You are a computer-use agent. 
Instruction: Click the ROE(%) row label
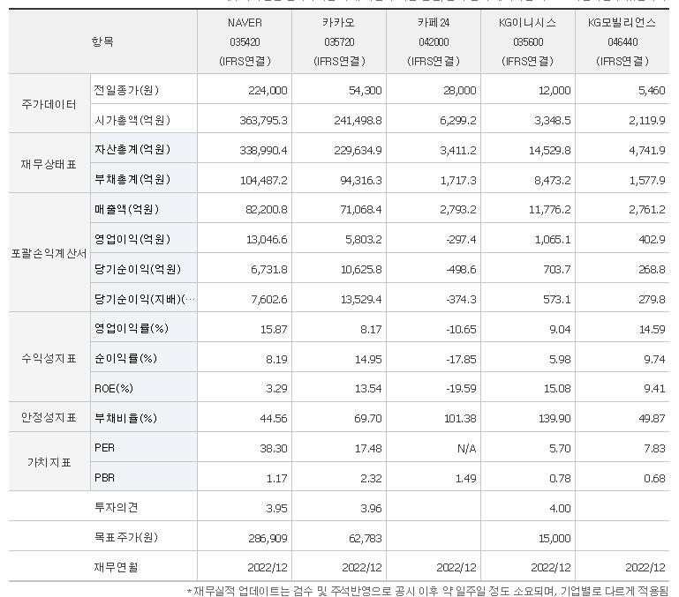[114, 388]
